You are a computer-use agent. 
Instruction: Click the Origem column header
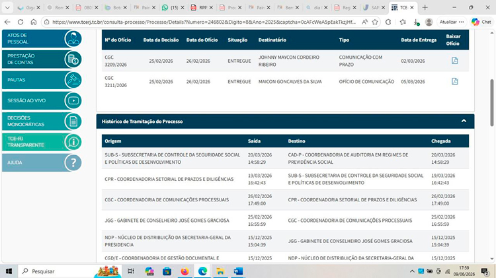113,141
